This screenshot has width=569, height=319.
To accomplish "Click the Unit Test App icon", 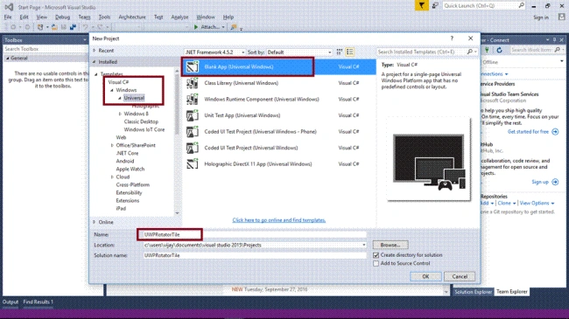I will pos(193,115).
